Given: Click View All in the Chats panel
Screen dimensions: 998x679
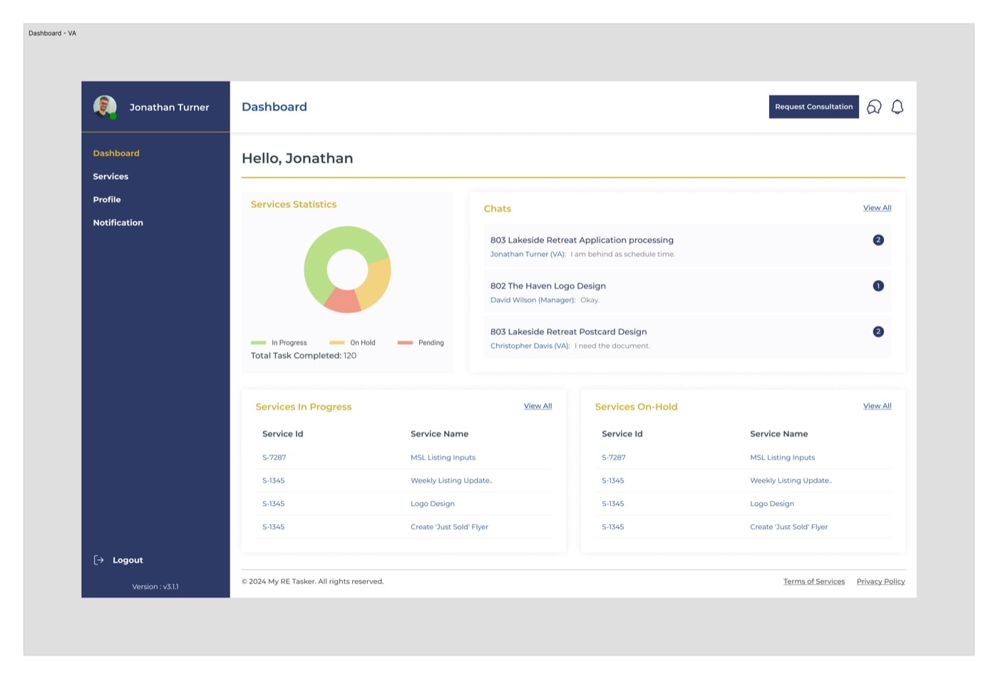Looking at the screenshot, I should tap(878, 208).
